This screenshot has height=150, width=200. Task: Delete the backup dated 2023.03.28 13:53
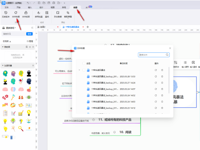tap(162, 76)
